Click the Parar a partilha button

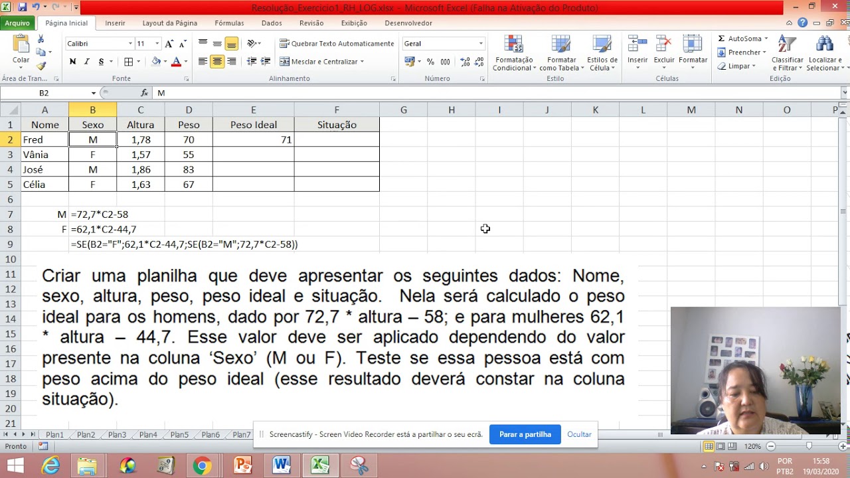point(525,434)
